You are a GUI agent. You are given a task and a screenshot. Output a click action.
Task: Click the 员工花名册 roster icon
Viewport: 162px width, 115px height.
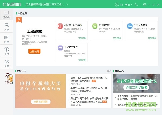tap(95, 26)
